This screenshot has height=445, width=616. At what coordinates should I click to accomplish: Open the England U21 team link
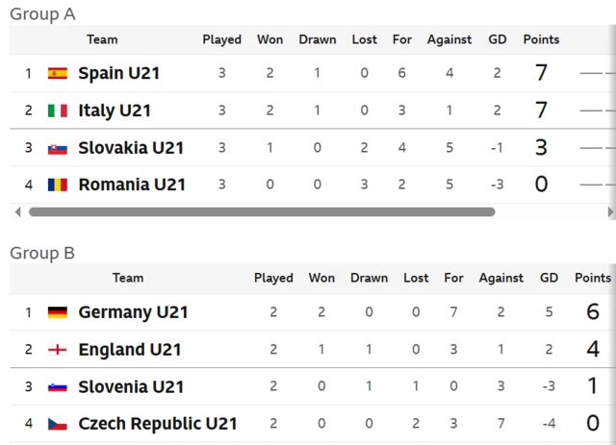coord(130,349)
